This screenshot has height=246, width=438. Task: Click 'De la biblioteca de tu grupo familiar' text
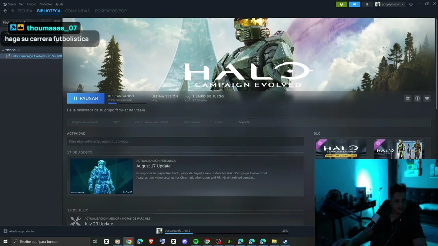pos(106,110)
